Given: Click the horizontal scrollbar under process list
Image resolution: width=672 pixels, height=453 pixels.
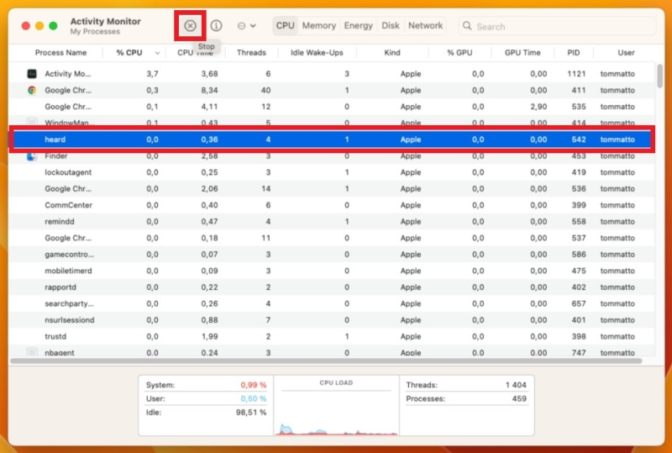Looking at the screenshot, I should click(326, 361).
